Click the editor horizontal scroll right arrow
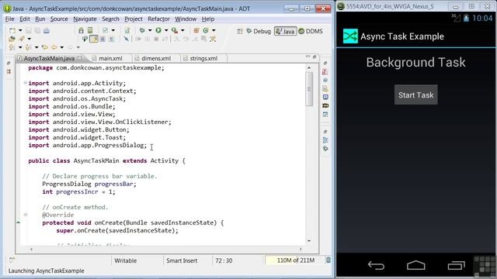The width and height of the screenshot is (497, 279). tap(301, 250)
